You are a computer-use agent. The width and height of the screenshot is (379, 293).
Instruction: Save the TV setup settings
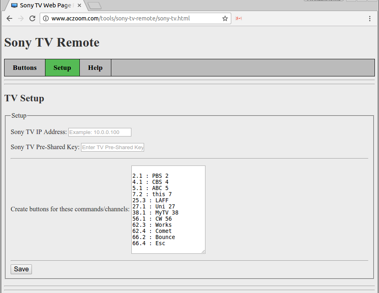(21, 269)
